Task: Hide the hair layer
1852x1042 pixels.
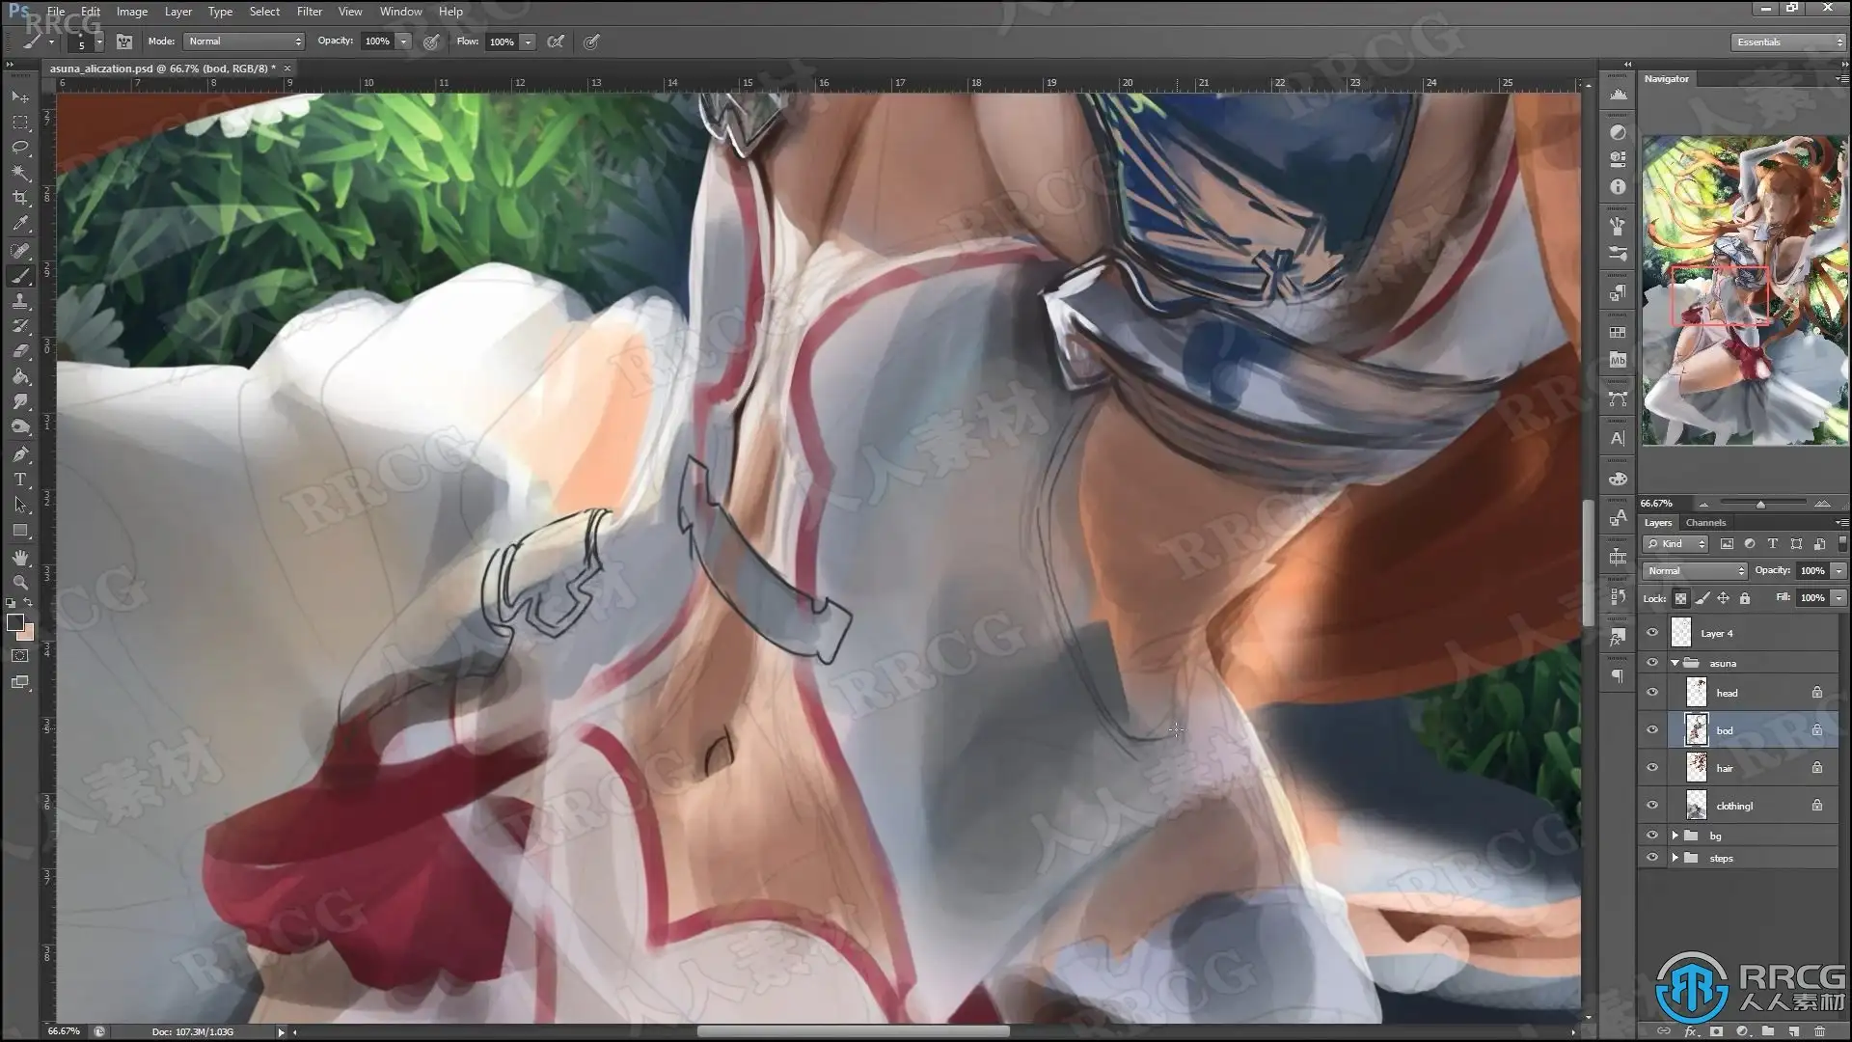Action: point(1652,768)
